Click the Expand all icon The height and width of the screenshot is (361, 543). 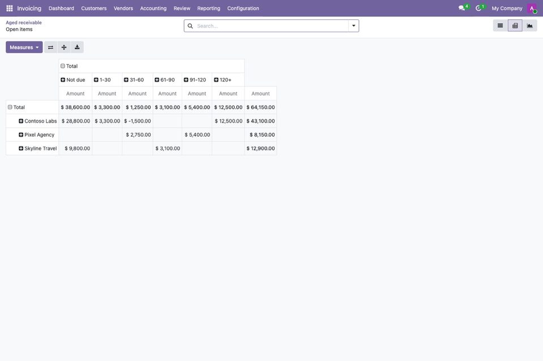(64, 47)
